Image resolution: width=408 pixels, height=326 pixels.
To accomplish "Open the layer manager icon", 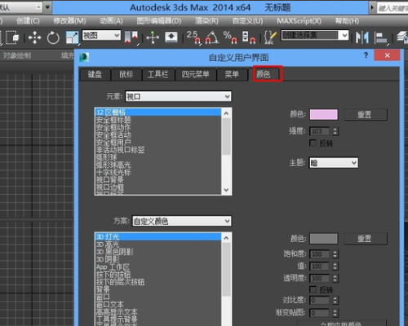I will click(x=402, y=37).
